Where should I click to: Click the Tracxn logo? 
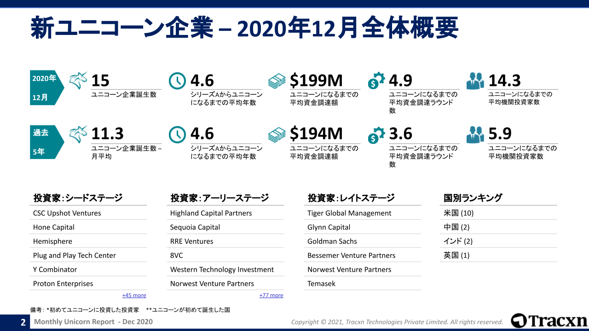[549, 320]
